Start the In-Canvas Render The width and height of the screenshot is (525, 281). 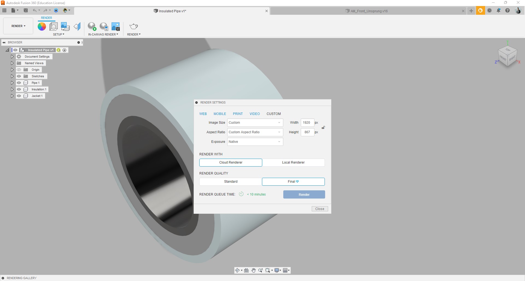click(92, 26)
